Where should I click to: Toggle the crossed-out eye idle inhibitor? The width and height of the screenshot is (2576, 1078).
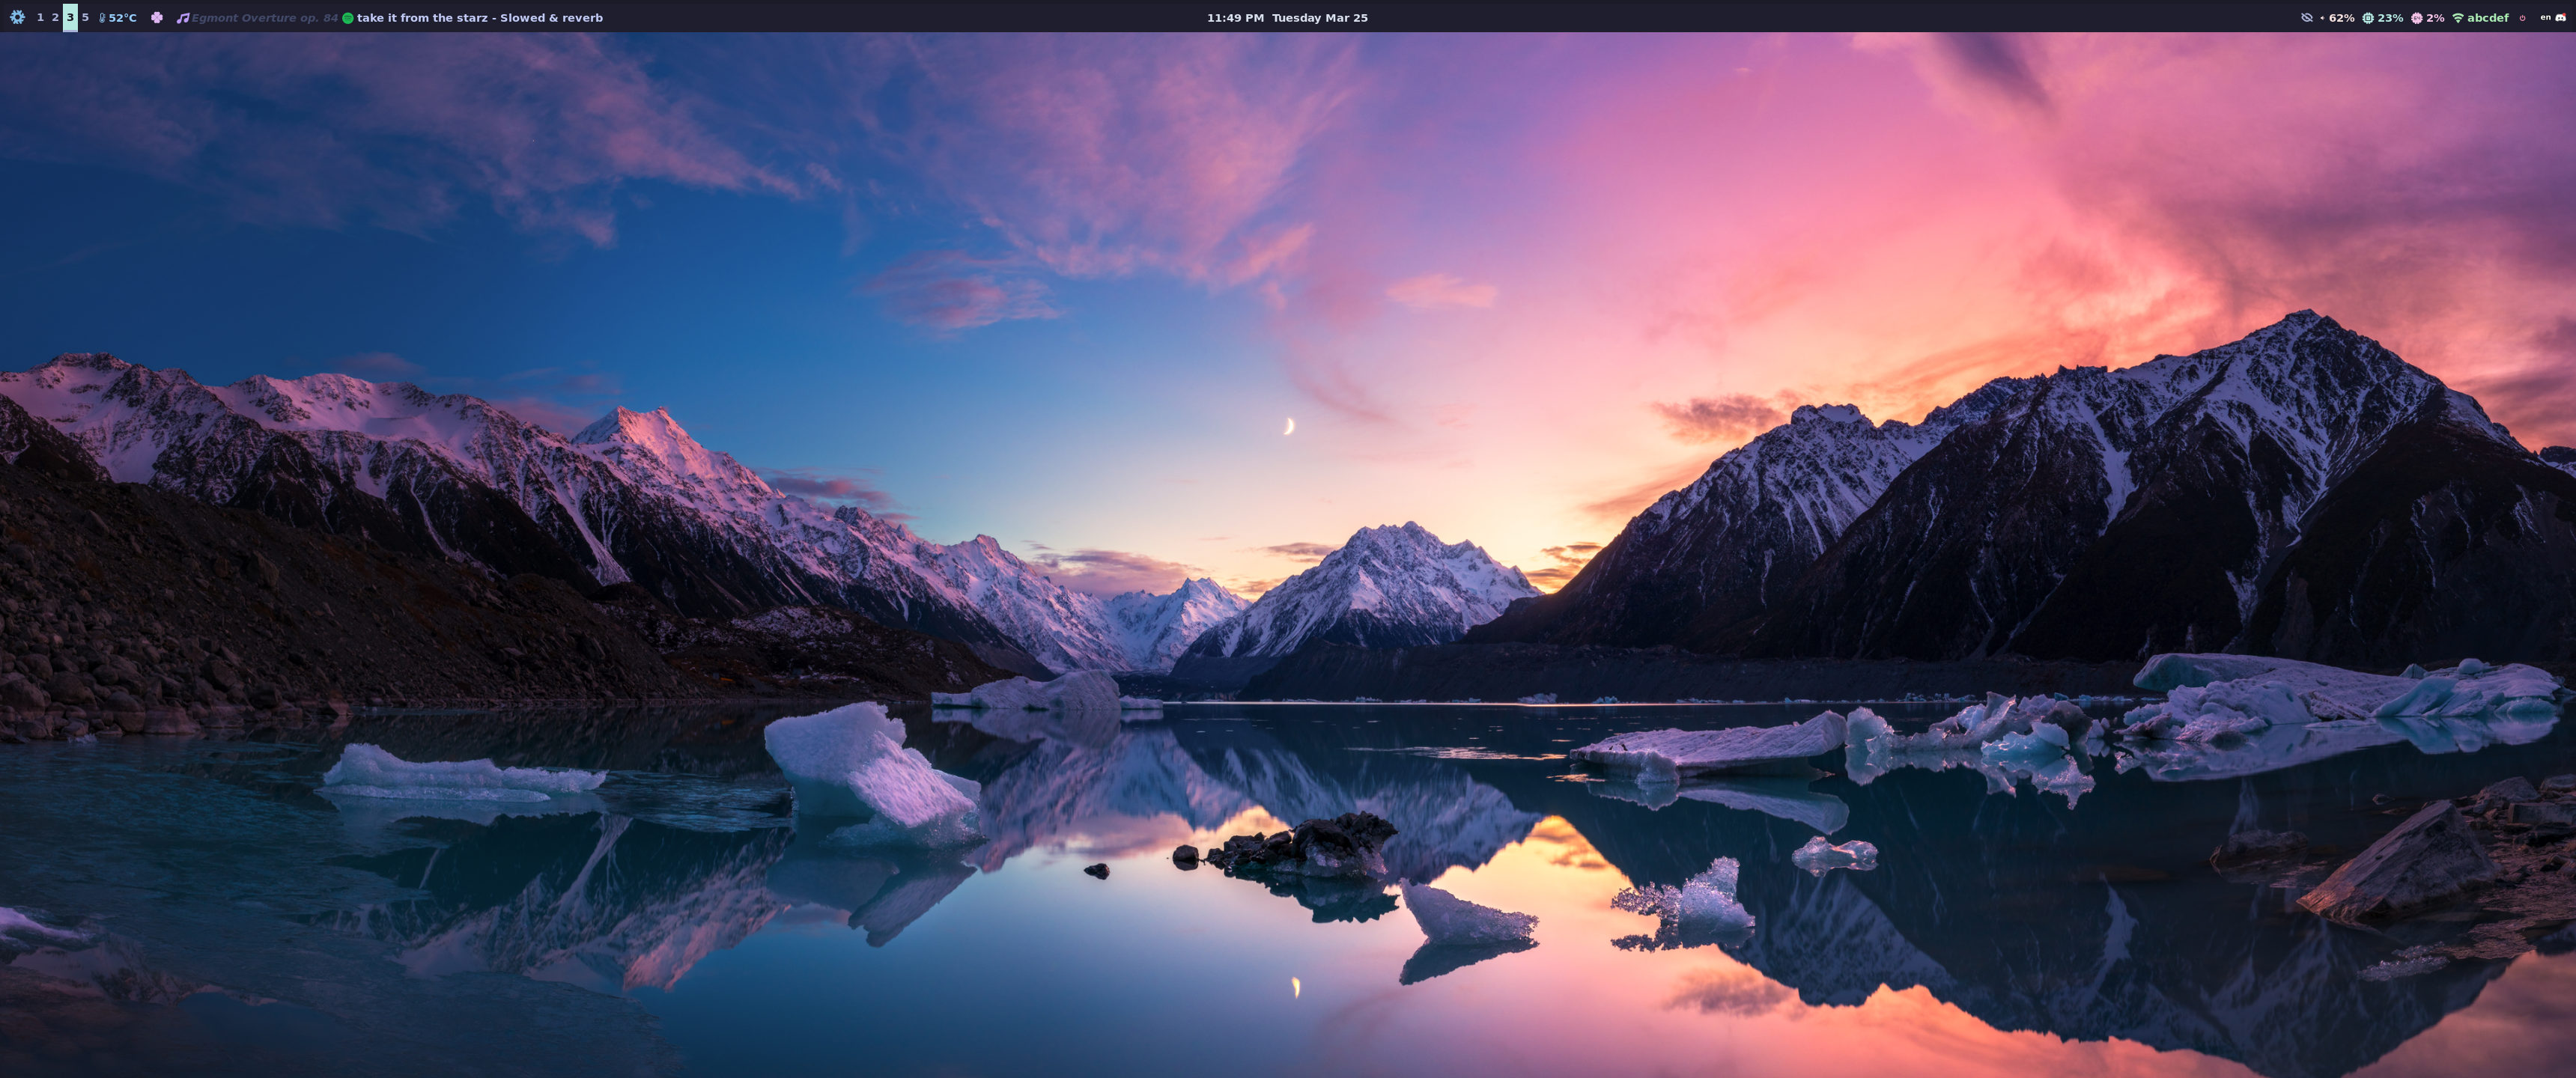pyautogui.click(x=2307, y=17)
